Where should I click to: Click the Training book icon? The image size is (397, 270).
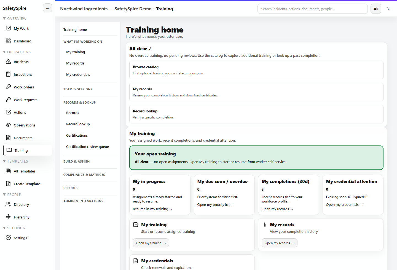tap(9, 150)
